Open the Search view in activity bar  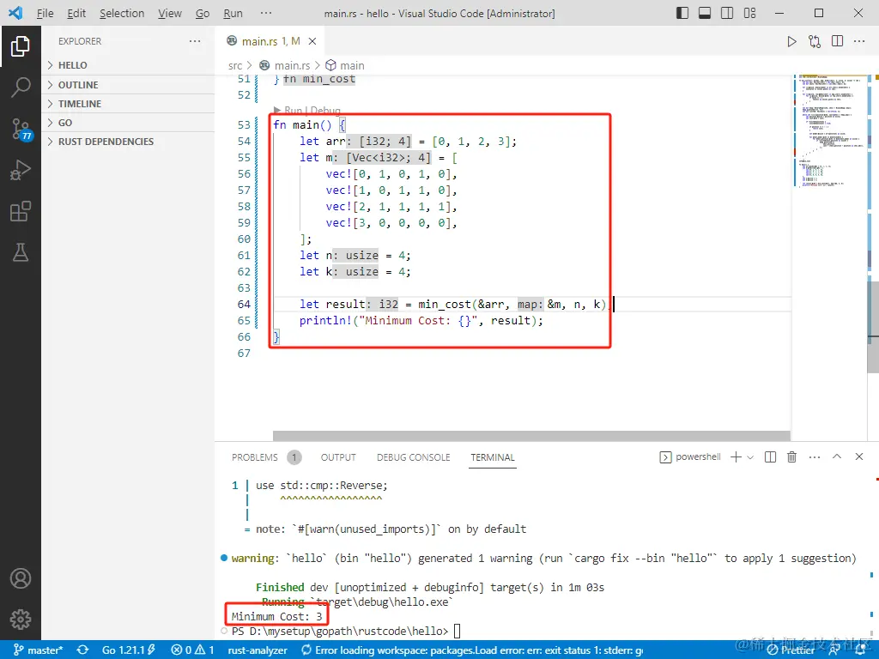coord(21,88)
